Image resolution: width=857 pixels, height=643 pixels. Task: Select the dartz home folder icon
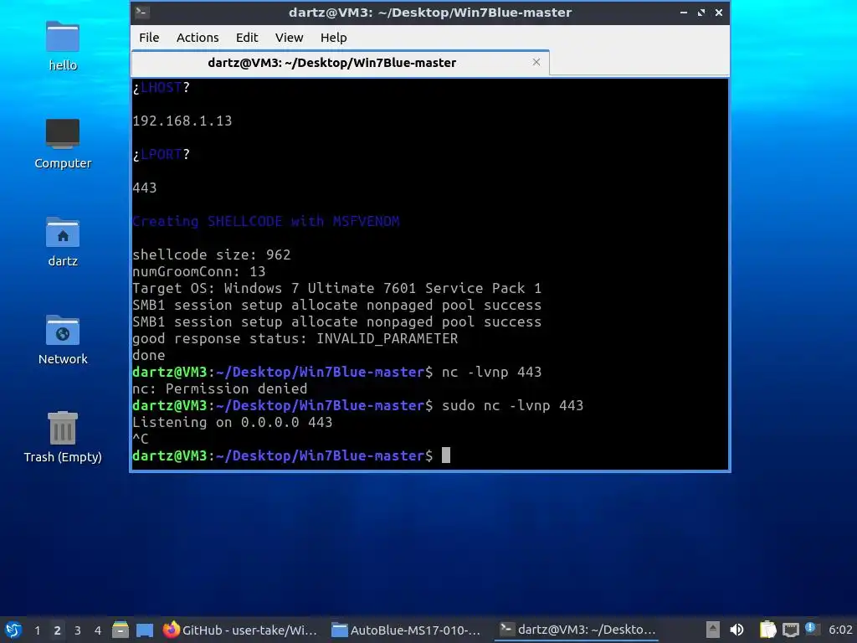[63, 242]
